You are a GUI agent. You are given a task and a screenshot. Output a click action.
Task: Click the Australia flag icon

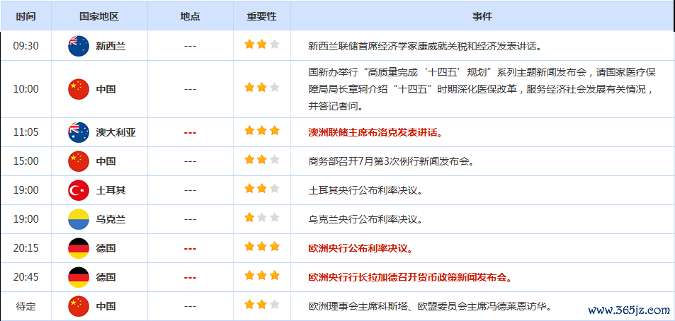tap(78, 132)
